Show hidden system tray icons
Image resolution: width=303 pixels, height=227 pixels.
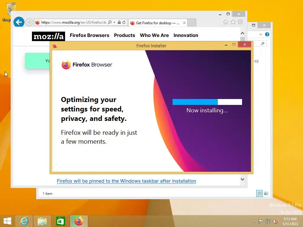pos(254,221)
